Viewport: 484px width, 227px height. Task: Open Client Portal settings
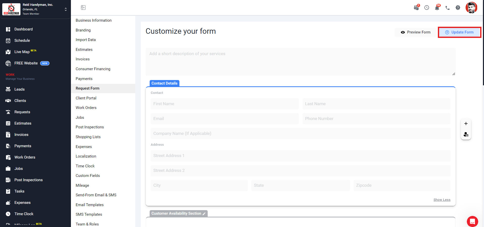tap(86, 98)
